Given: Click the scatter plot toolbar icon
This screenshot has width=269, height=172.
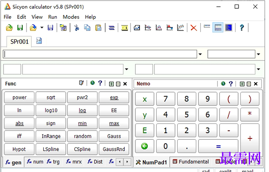Looking at the screenshot, I should click(180, 28).
